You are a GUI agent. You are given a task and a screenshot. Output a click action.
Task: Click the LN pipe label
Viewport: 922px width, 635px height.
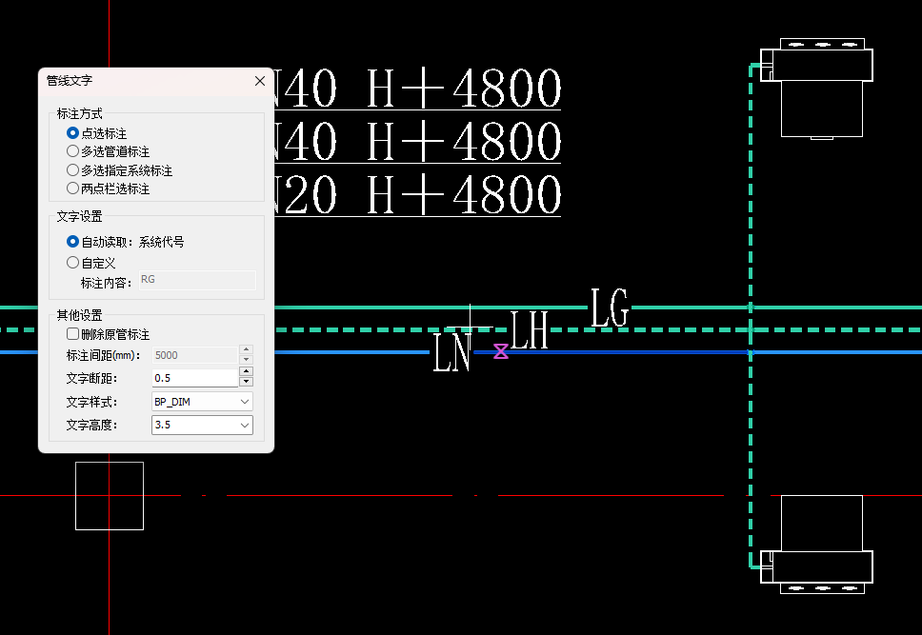pyautogui.click(x=452, y=352)
